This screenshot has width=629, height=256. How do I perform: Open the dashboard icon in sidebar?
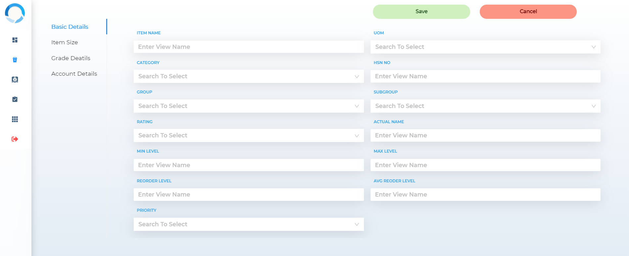coord(15,40)
